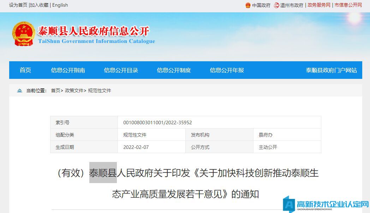Click the Wenzhou government red swirl icon
Viewport: 370px width, 213px height.
pyautogui.click(x=276, y=5)
